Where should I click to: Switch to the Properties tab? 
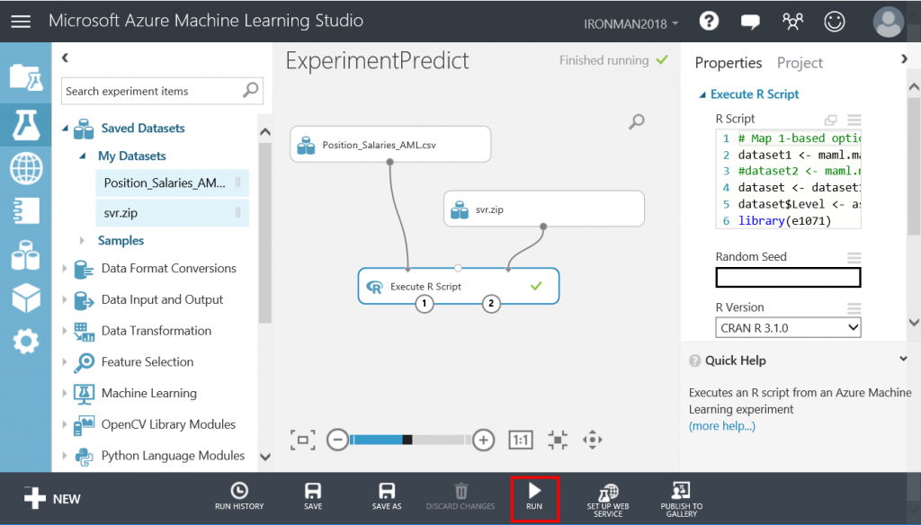728,63
